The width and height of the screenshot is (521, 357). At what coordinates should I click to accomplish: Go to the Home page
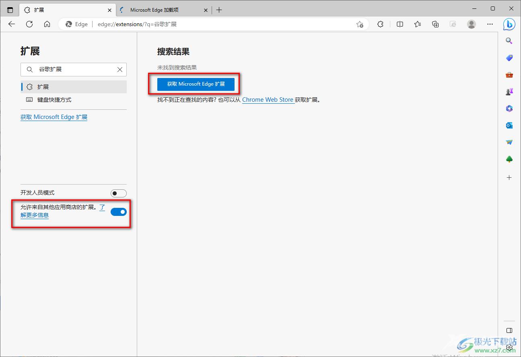point(47,24)
